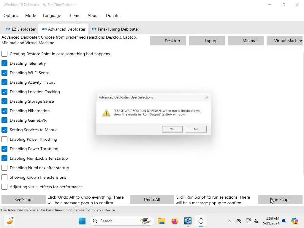304x228 pixels.
Task: Click the Run Script button
Action: 280,199
